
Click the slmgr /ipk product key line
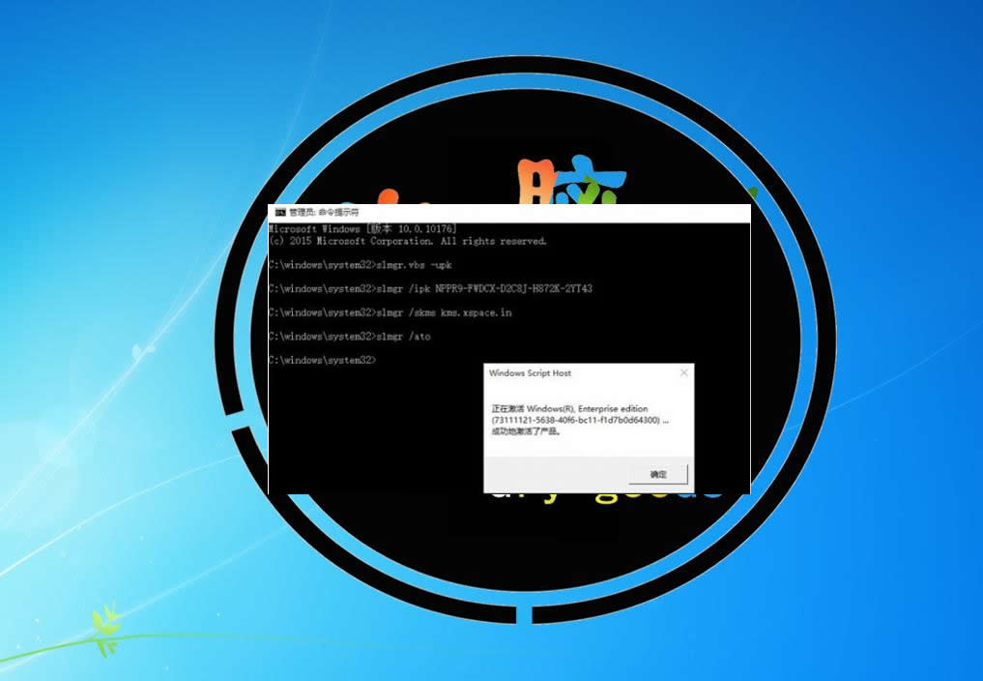click(430, 288)
